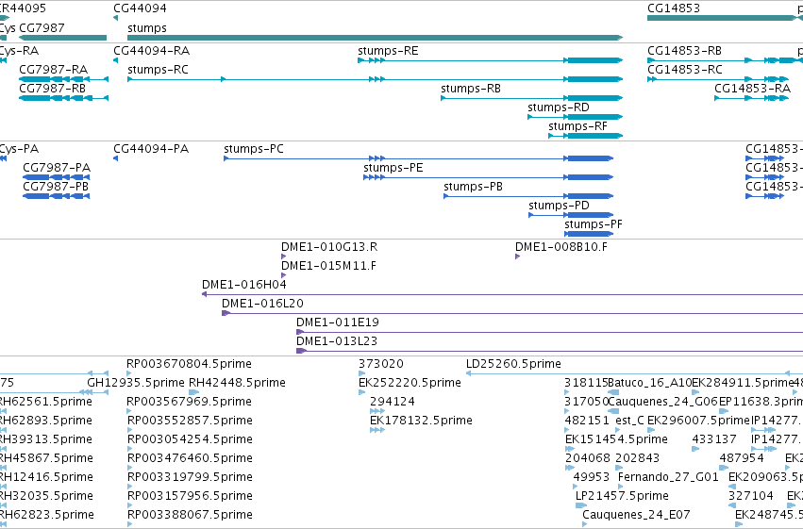Click the stumps-PC protein label
The height and width of the screenshot is (529, 803).
254,149
